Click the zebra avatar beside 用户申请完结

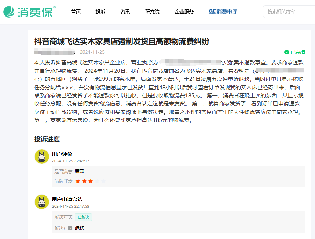coord(42,202)
